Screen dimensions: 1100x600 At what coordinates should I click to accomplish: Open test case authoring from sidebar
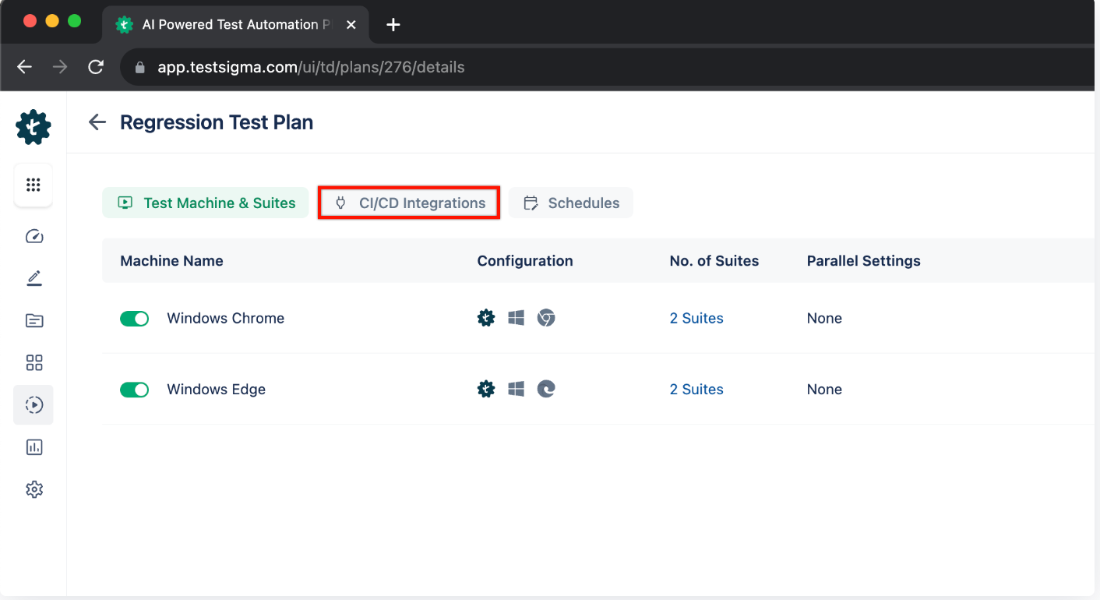[33, 278]
